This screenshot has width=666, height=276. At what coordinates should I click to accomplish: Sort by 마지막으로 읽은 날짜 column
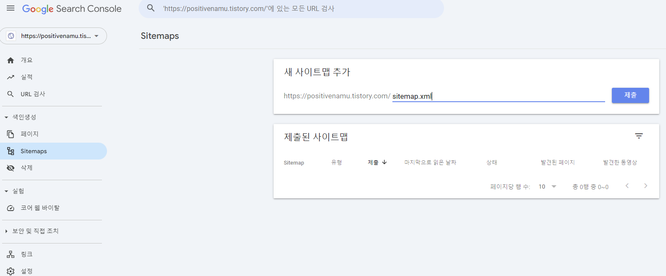pyautogui.click(x=430, y=162)
